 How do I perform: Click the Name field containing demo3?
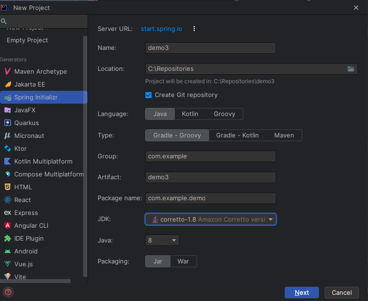tap(210, 48)
